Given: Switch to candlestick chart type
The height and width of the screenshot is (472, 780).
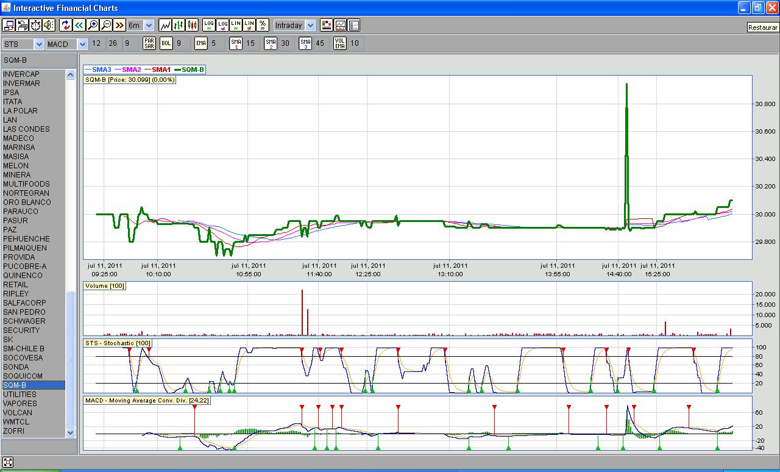Looking at the screenshot, I should tap(192, 25).
